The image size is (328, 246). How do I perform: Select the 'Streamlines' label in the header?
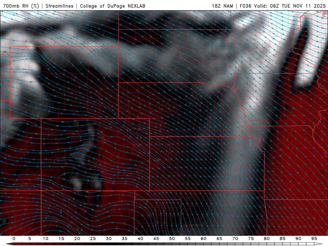pos(59,6)
